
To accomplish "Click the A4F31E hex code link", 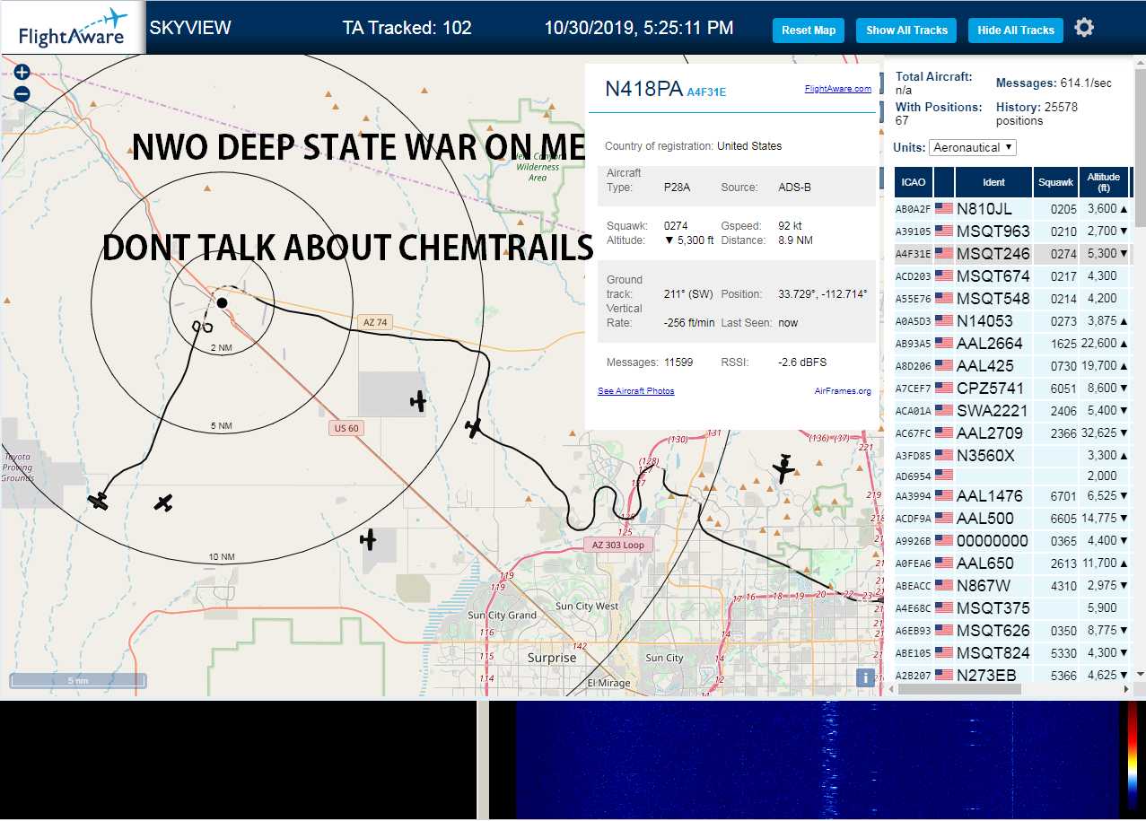I will (x=706, y=92).
